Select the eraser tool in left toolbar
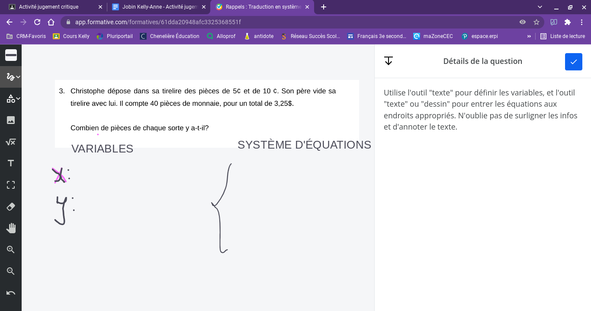The width and height of the screenshot is (591, 311). [11, 206]
